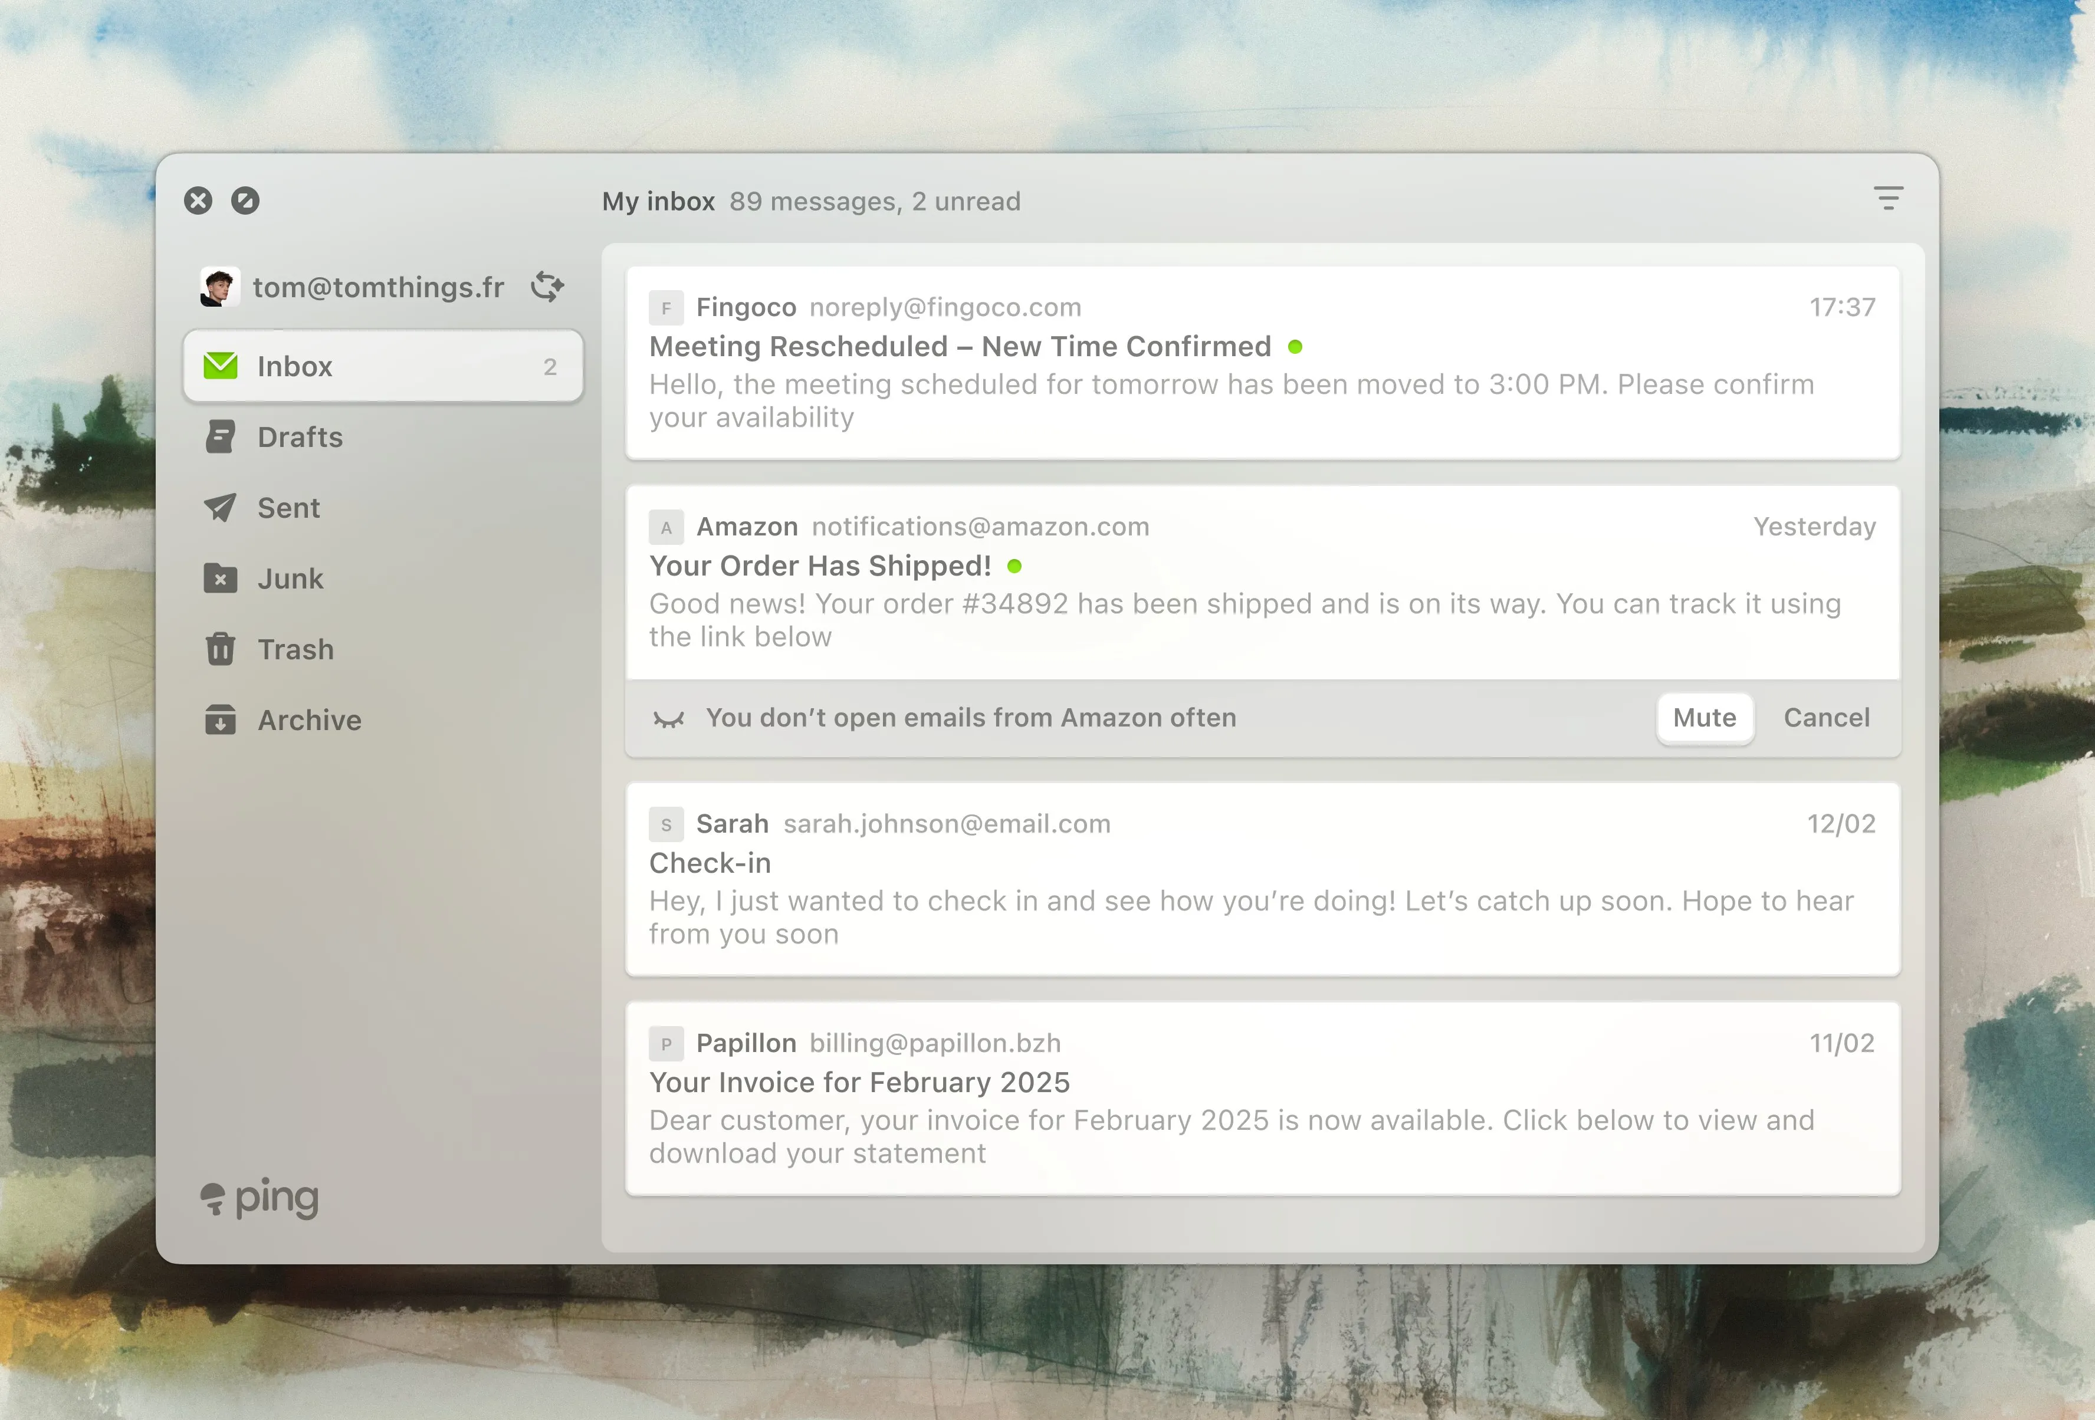Open the Archive box icon

coord(221,719)
